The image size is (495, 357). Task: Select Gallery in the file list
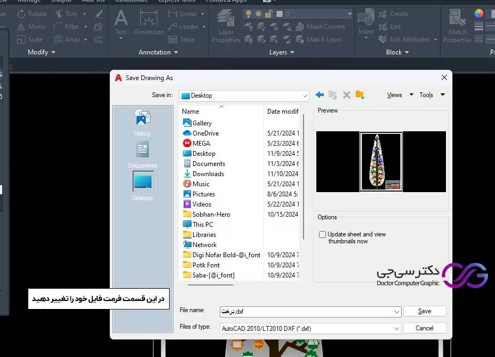click(197, 123)
